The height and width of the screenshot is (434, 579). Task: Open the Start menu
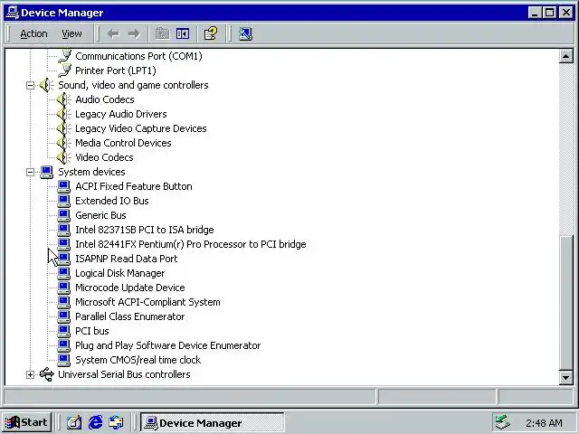26,422
